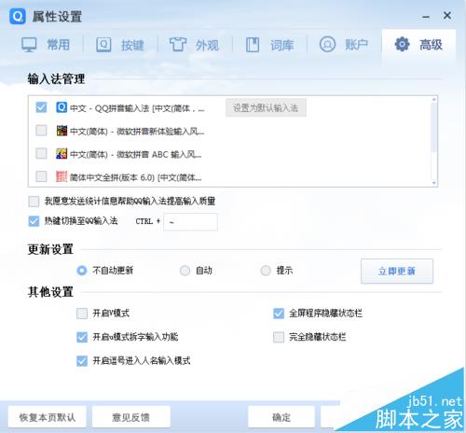The width and height of the screenshot is (466, 433).
Task: Confirm with the 确定 button
Action: pyautogui.click(x=281, y=417)
